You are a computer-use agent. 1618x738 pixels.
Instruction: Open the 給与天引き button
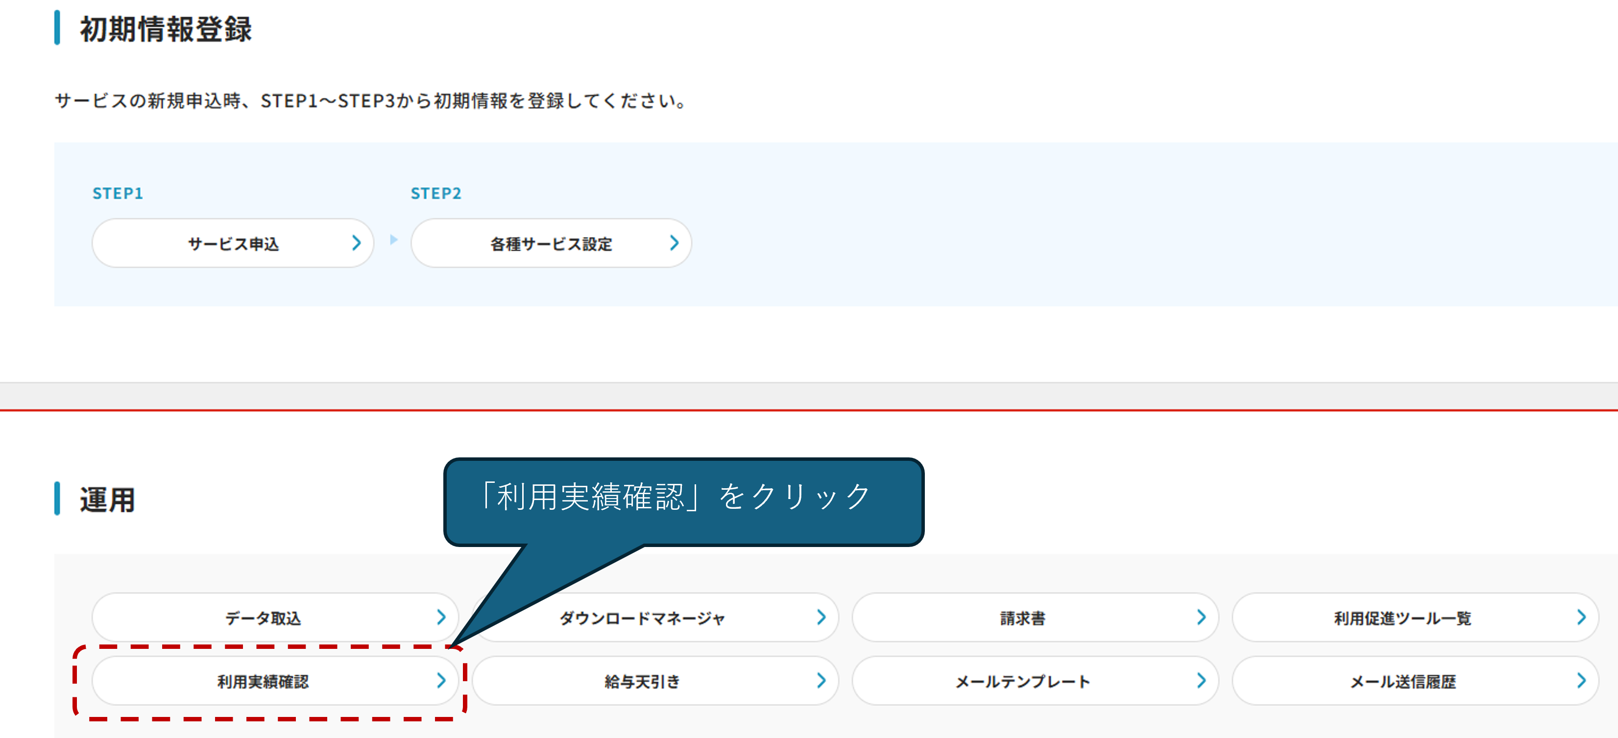(655, 681)
